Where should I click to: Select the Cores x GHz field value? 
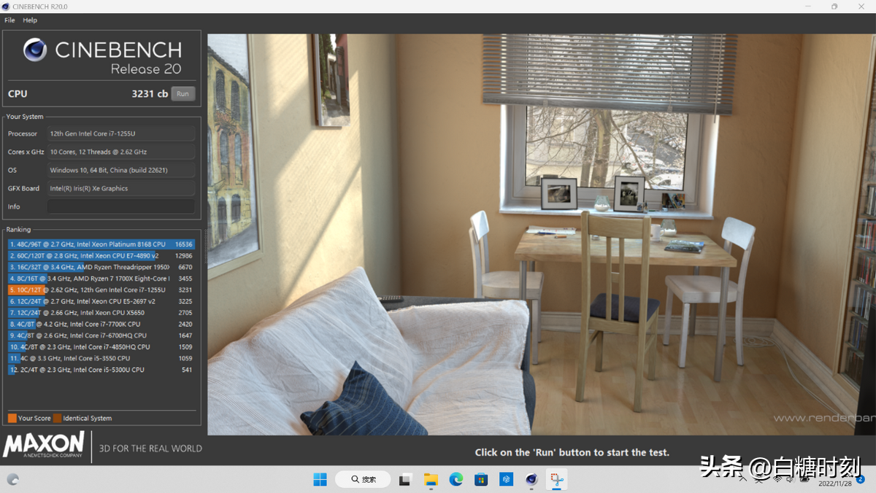(121, 152)
